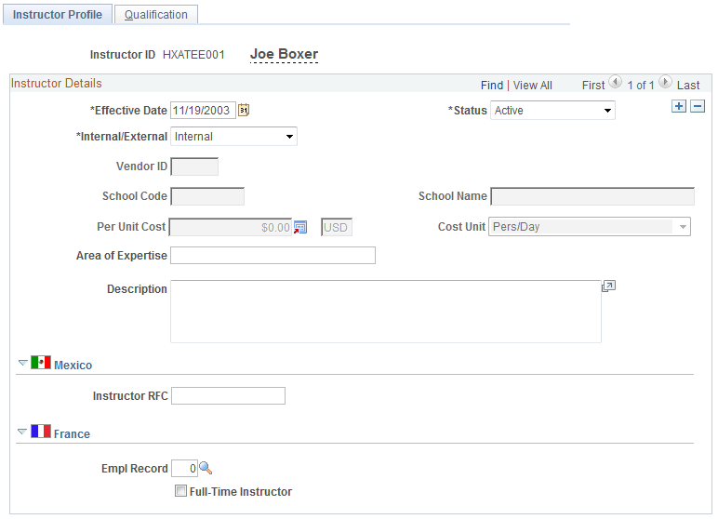Image resolution: width=718 pixels, height=519 pixels.
Task: Open Per Unit Cost currency detail icon
Action: (x=300, y=227)
